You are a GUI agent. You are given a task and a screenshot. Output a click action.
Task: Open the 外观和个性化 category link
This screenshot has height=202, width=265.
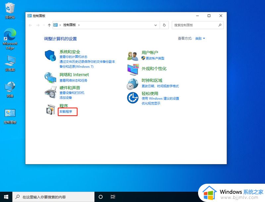[x=154, y=68]
